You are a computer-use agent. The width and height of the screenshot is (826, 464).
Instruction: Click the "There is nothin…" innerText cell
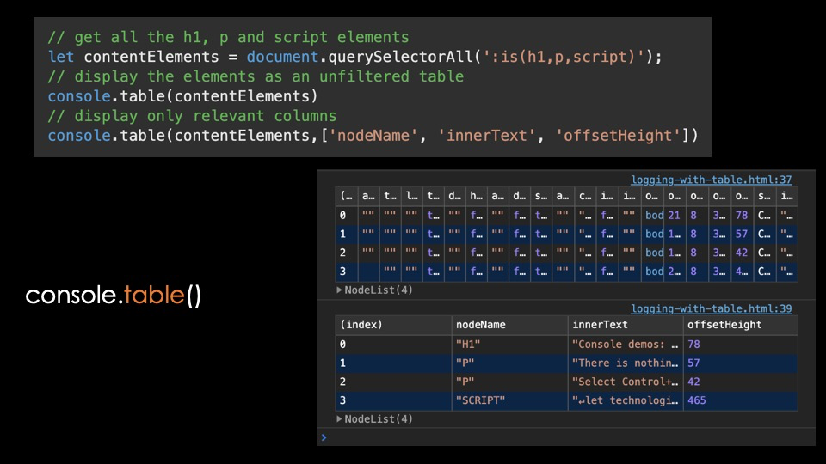625,363
